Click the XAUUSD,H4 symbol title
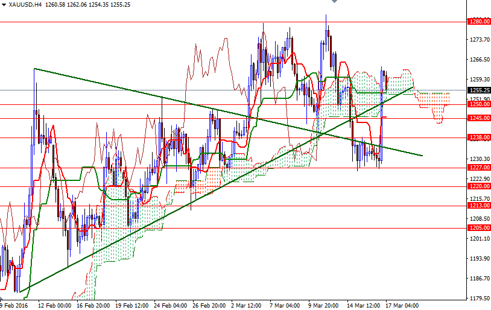This screenshot has height=310, width=491. [25, 5]
